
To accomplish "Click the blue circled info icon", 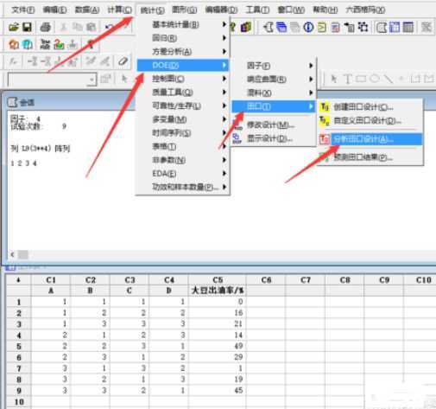I will click(308, 28).
